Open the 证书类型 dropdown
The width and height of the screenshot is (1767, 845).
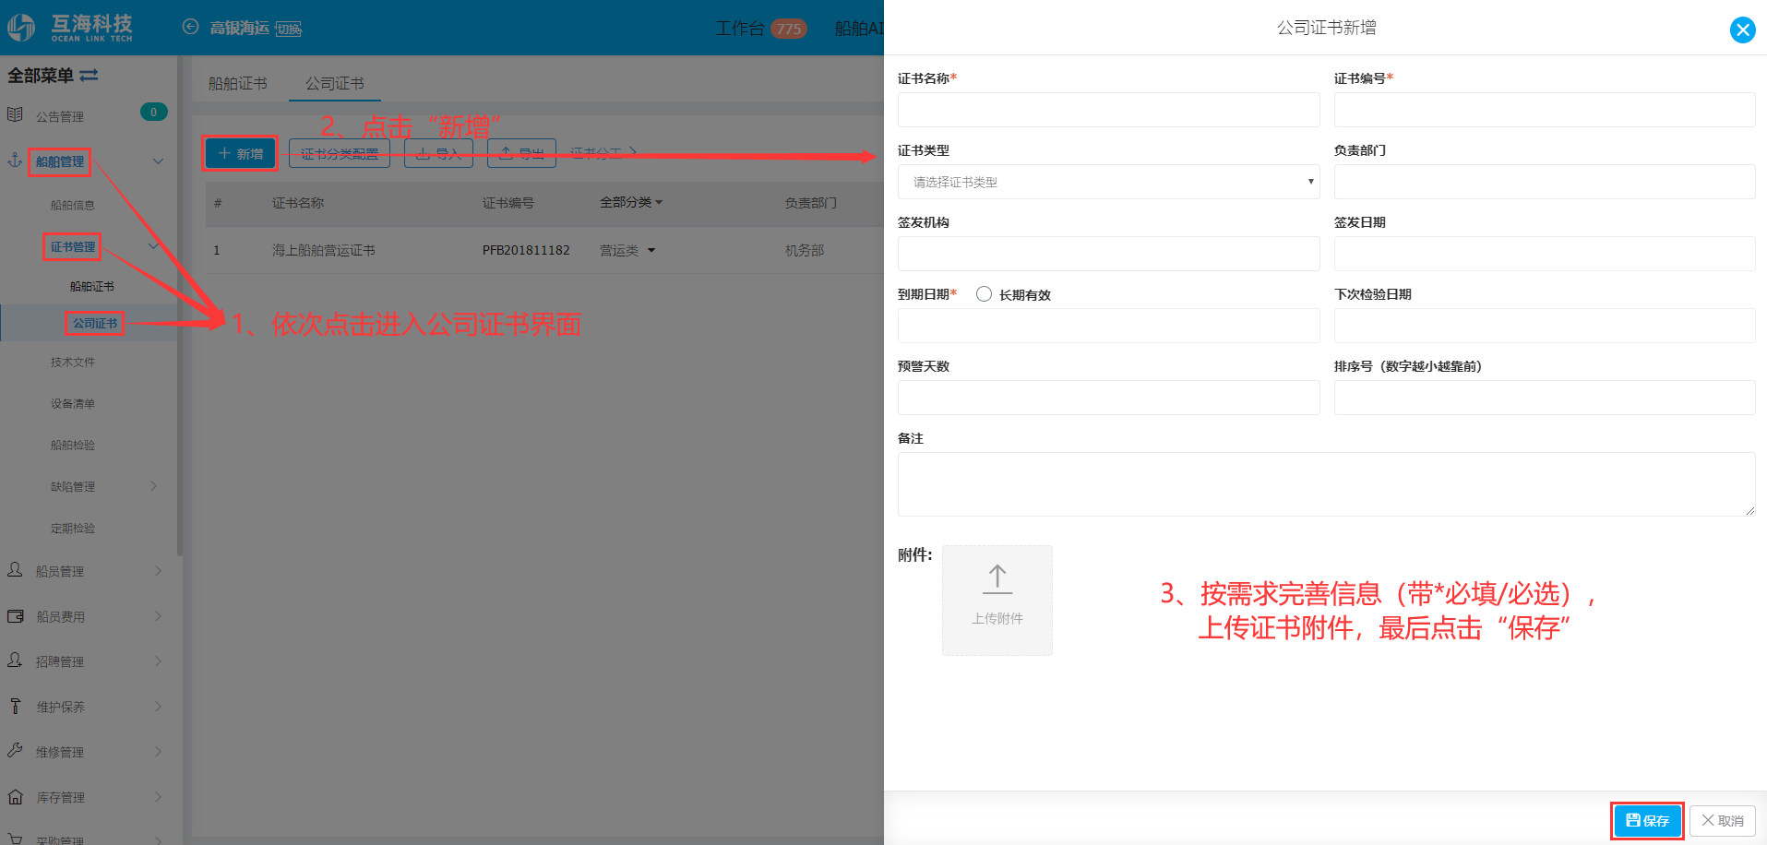(1108, 182)
